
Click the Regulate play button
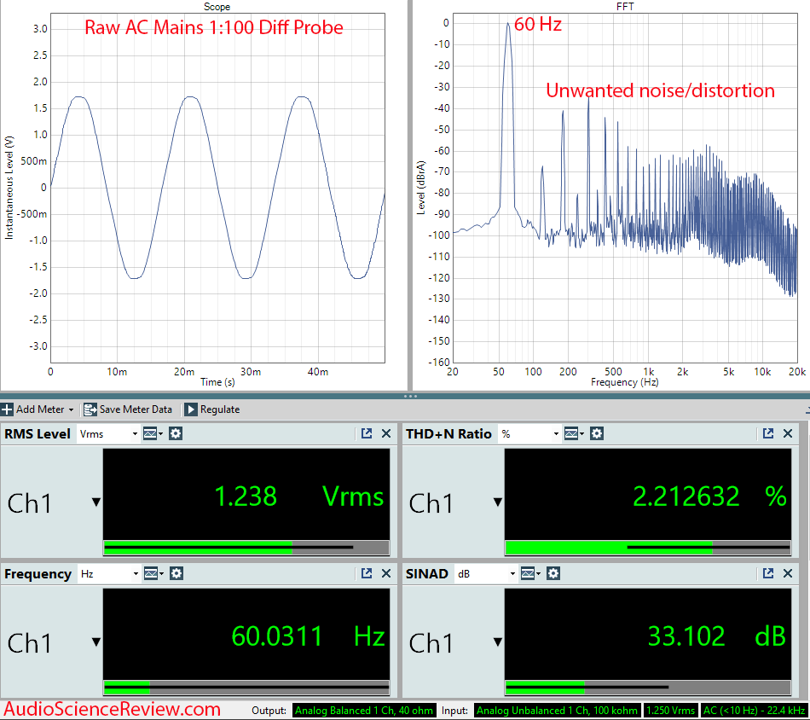pyautogui.click(x=191, y=409)
